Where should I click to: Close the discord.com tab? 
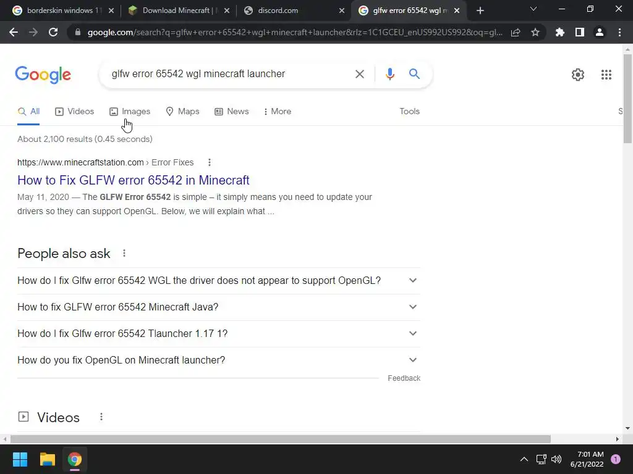click(341, 10)
